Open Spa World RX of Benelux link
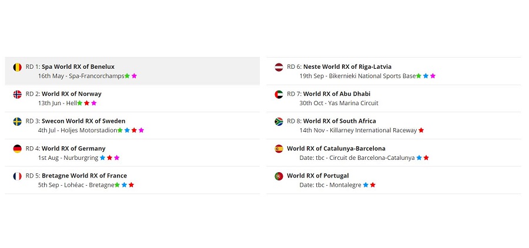Image resolution: width=529 pixels, height=248 pixels. tap(78, 66)
